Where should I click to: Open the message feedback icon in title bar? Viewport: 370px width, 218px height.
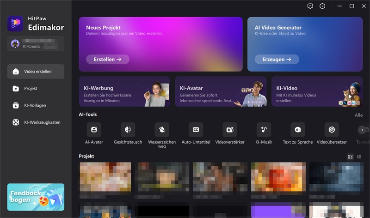310,6
